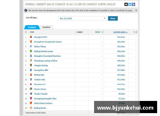Viewport: 160px width, 116px height.
Task: Click Beijing Sinobo Guoan club crest
Action: click(31, 51)
